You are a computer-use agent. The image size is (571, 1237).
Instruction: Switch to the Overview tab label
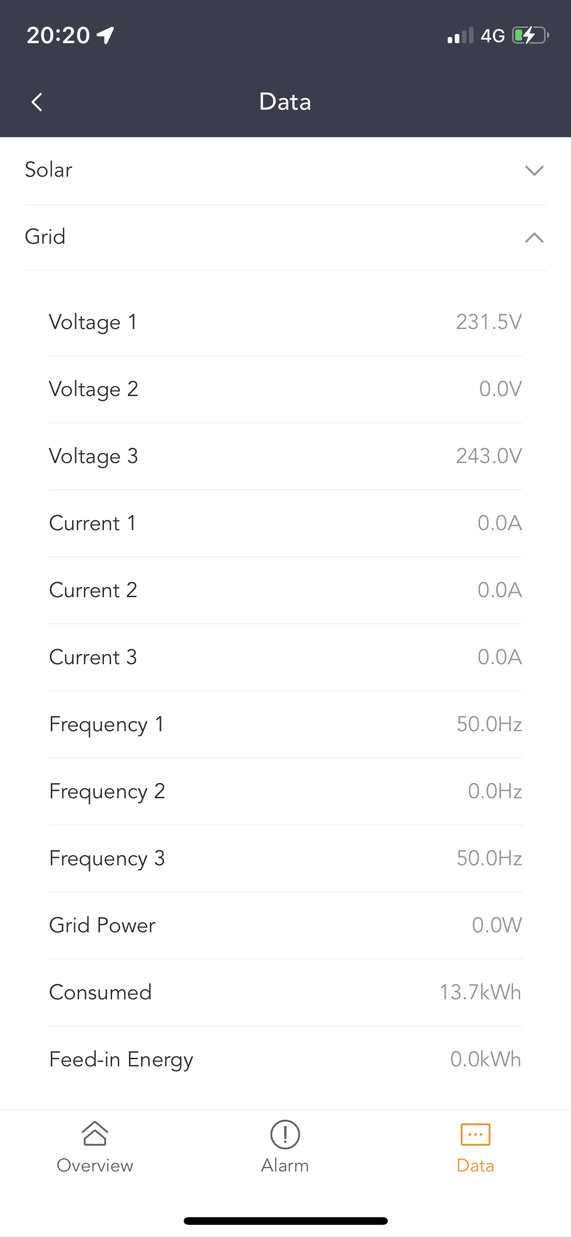(x=95, y=1165)
